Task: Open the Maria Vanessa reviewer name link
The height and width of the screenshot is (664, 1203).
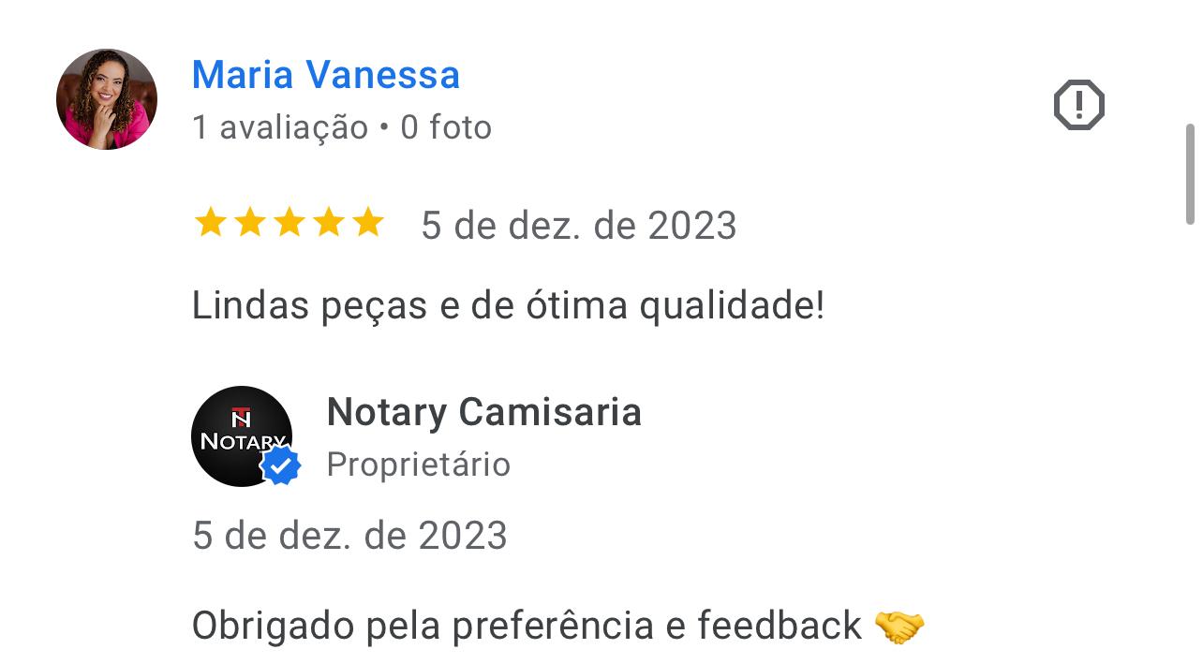Action: (x=326, y=75)
